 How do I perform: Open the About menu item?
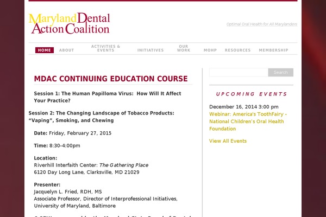[66, 50]
